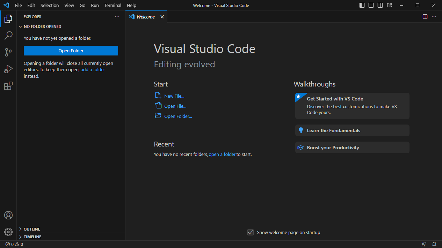Click the Explorer panel title text
442x248 pixels.
pyautogui.click(x=32, y=17)
